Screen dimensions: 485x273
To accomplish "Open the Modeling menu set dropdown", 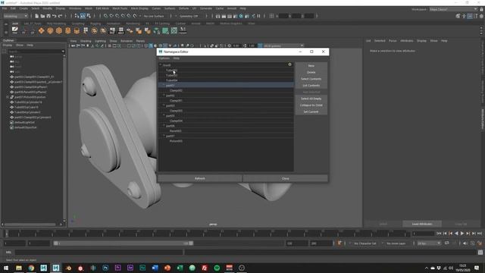I will [x=15, y=16].
